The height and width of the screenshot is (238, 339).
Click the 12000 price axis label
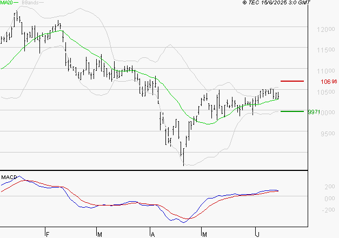coord(326,29)
